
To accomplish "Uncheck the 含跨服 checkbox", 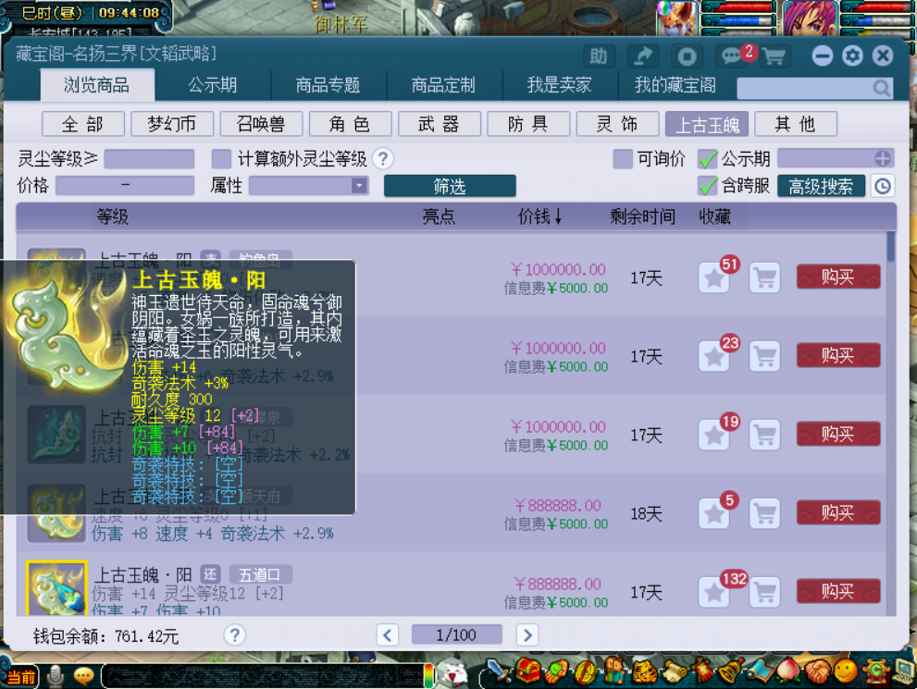I will click(x=708, y=186).
